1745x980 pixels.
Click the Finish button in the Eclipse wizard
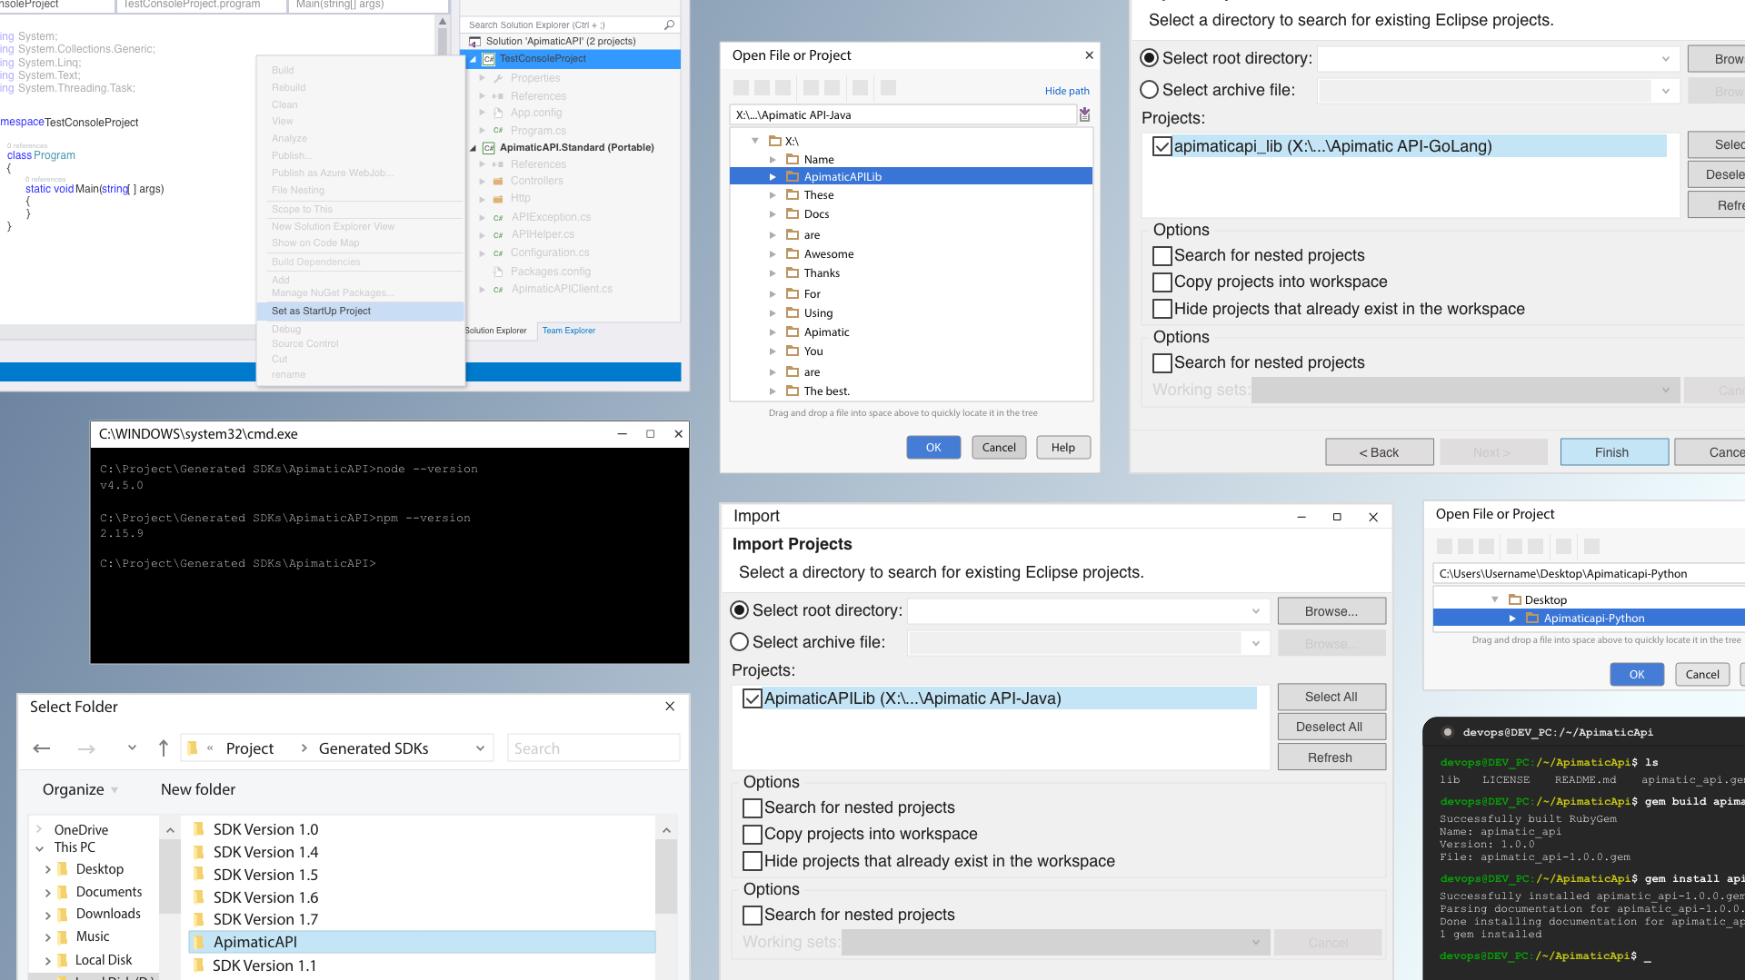(x=1614, y=451)
